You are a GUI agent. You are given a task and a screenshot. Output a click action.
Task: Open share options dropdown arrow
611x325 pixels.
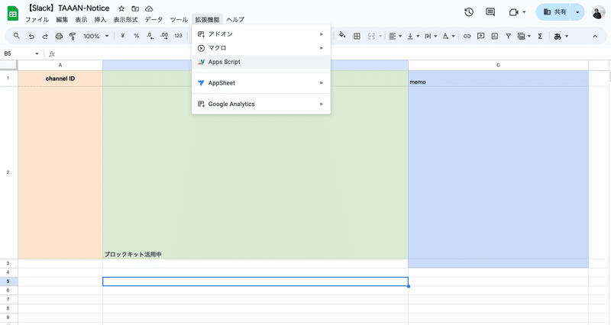pyautogui.click(x=577, y=12)
